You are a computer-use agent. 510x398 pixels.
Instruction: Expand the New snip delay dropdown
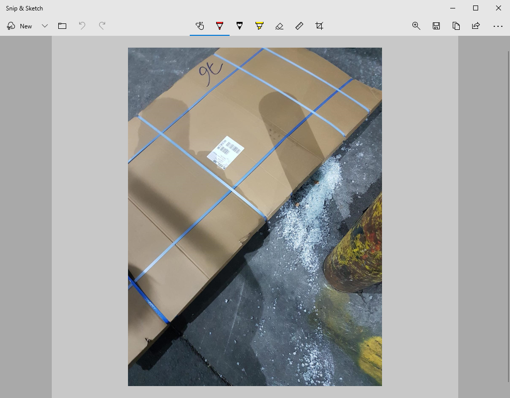45,26
